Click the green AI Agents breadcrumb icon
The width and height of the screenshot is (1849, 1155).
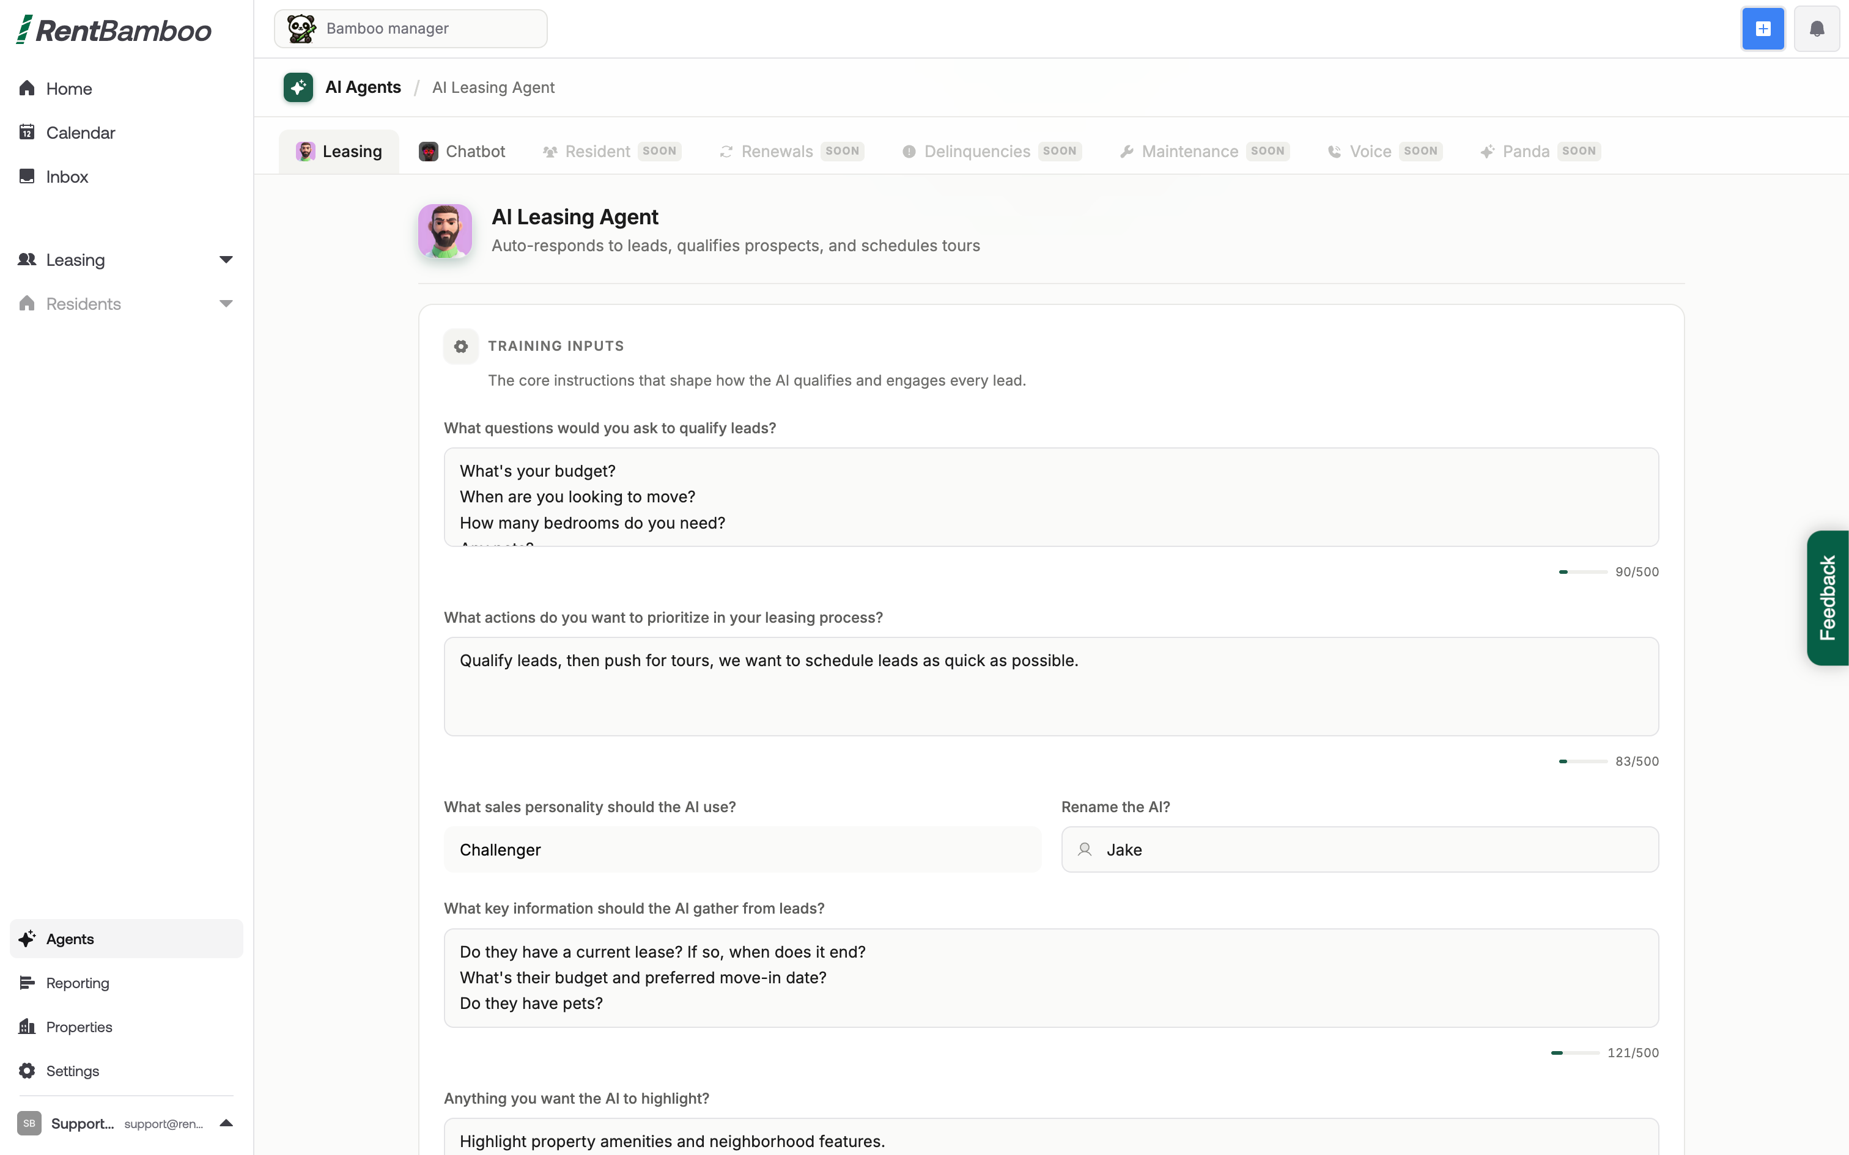pos(298,87)
